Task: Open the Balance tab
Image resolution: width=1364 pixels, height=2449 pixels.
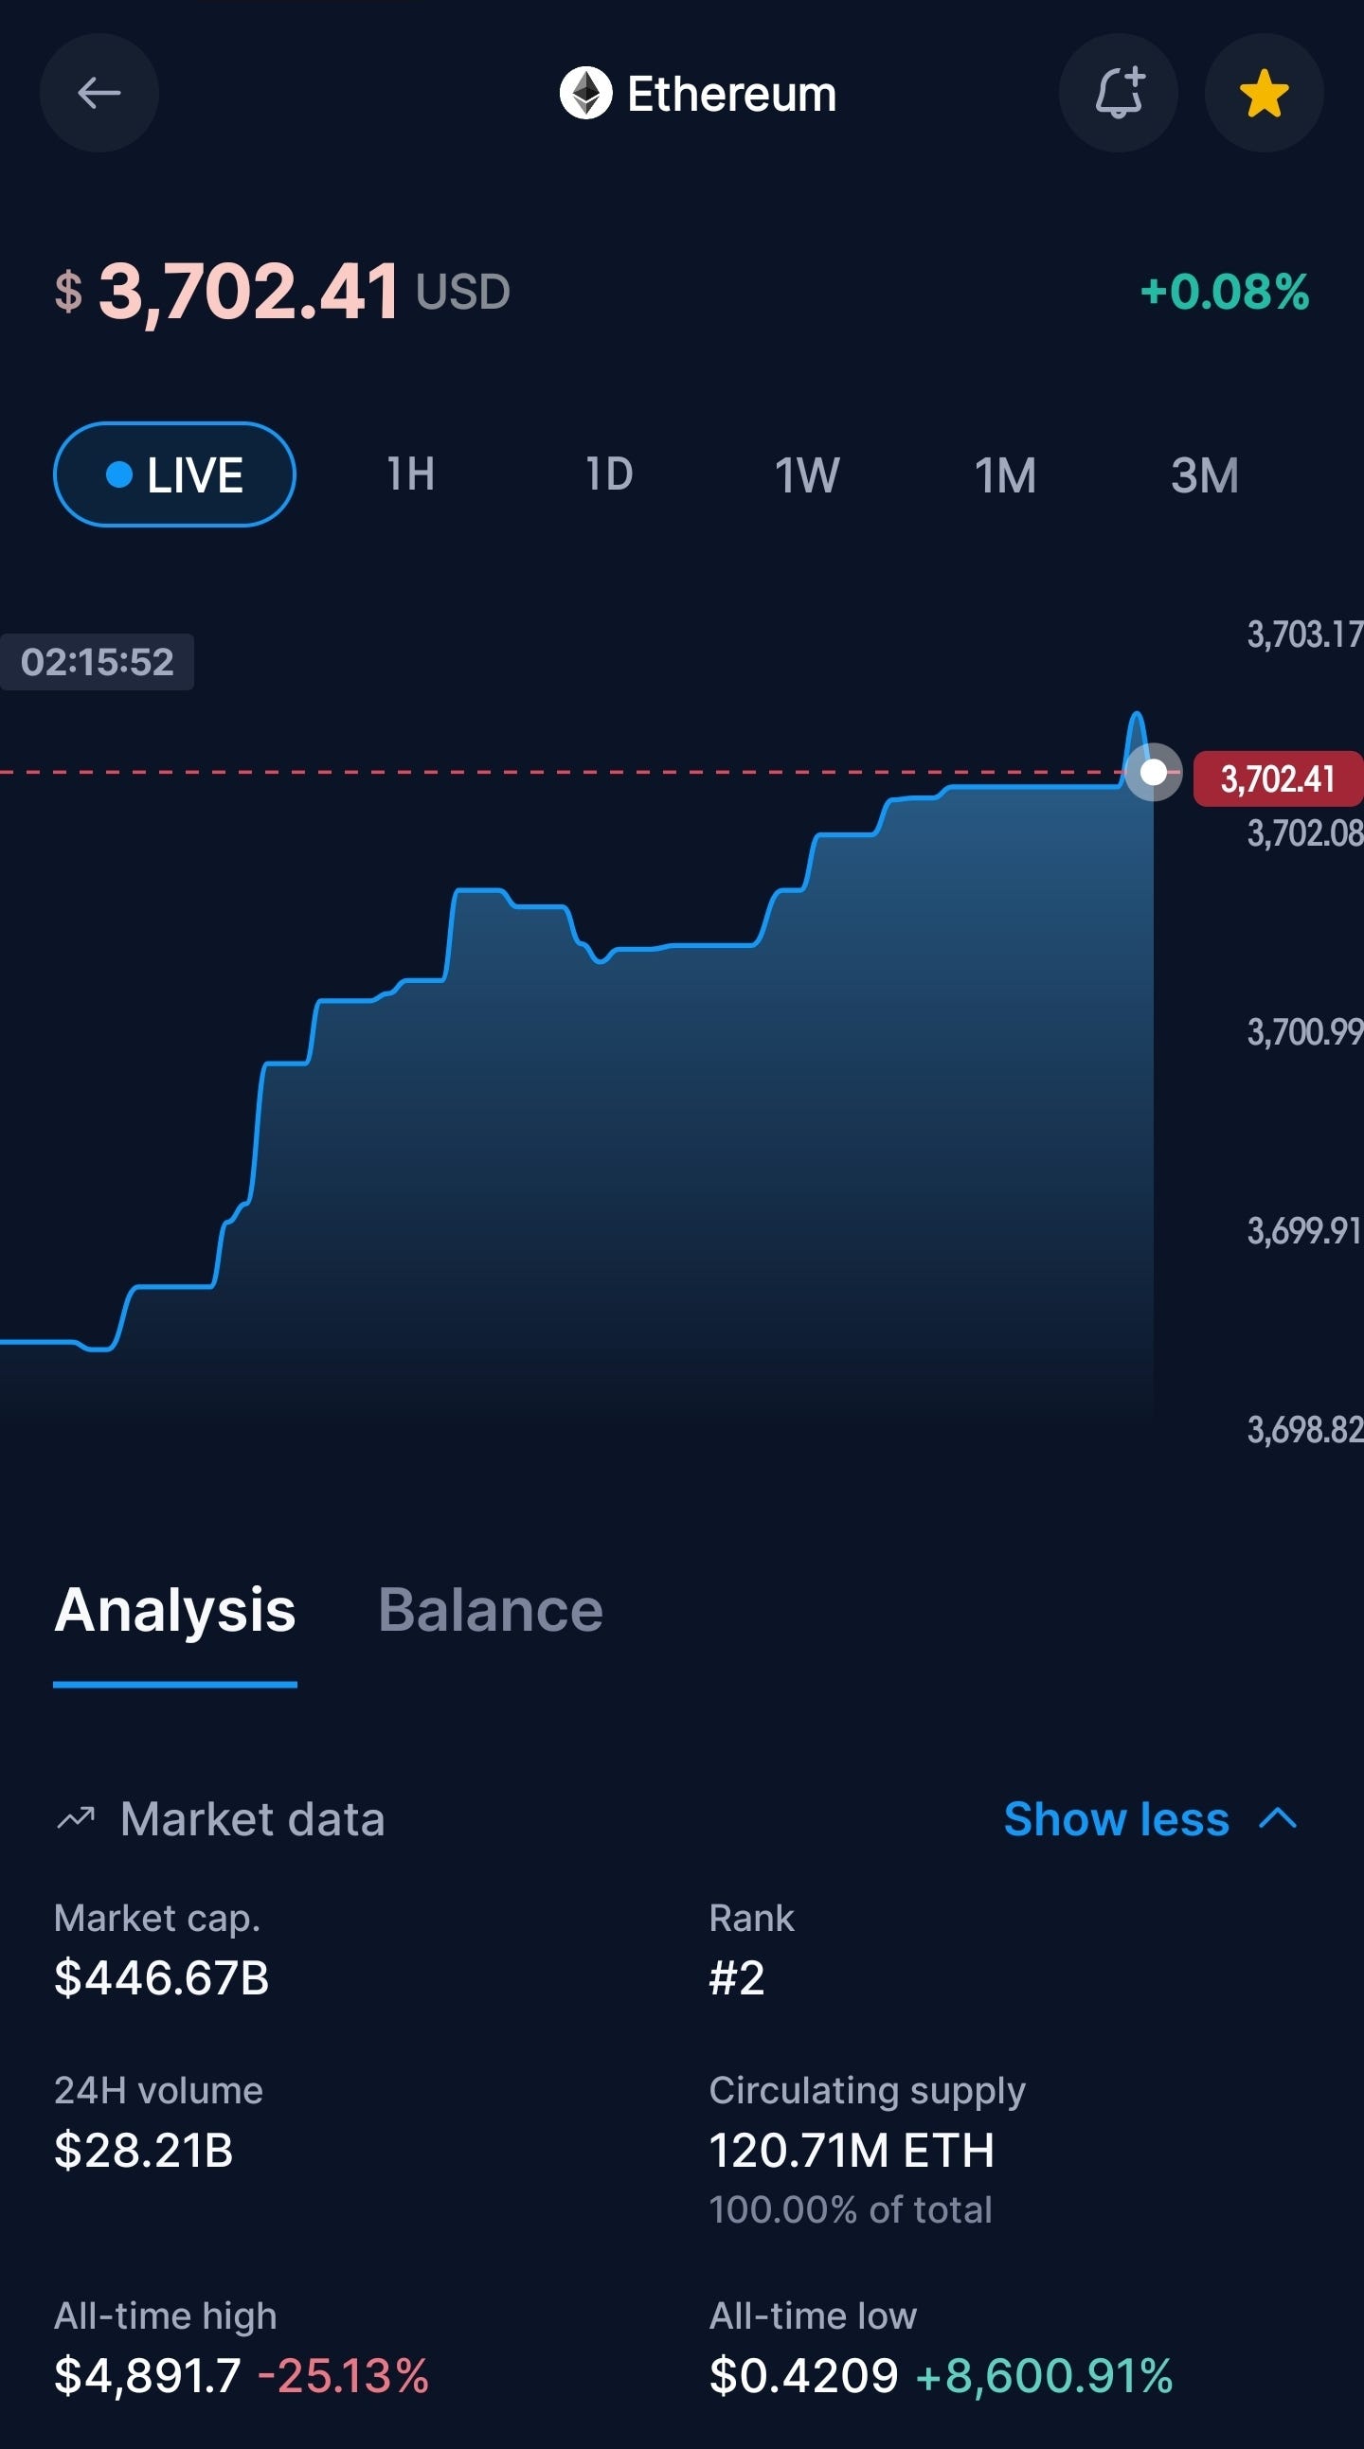Action: pyautogui.click(x=491, y=1611)
